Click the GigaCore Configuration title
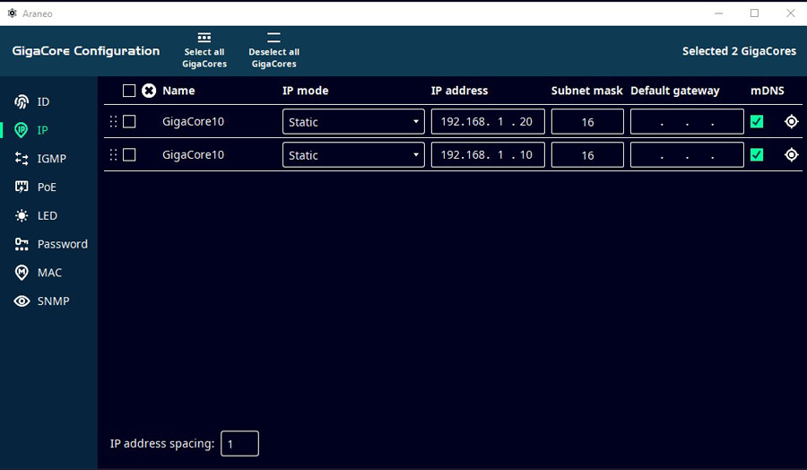The image size is (807, 470). pyautogui.click(x=86, y=51)
